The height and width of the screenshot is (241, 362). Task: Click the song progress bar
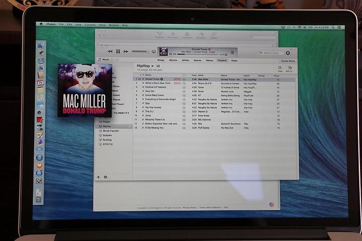pyautogui.click(x=198, y=54)
